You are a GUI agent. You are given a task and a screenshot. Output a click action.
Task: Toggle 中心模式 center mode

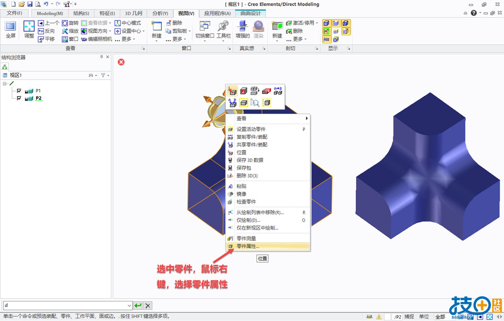click(128, 23)
